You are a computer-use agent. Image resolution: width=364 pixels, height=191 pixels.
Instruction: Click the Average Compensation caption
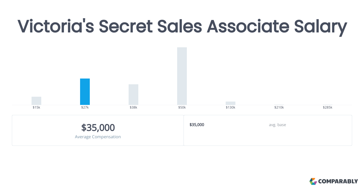(x=98, y=137)
